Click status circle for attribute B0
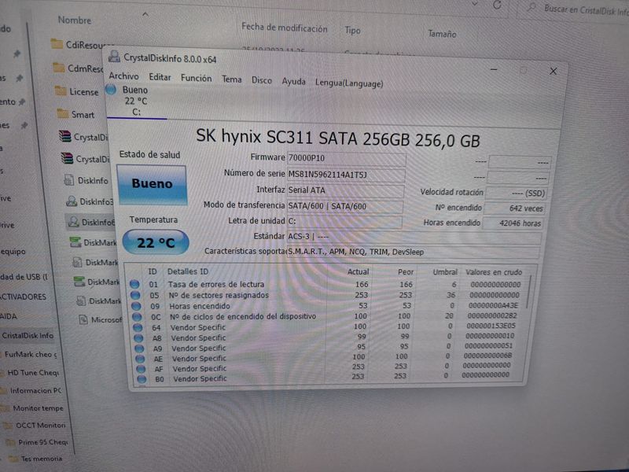Image resolution: width=629 pixels, height=472 pixels. coord(142,379)
